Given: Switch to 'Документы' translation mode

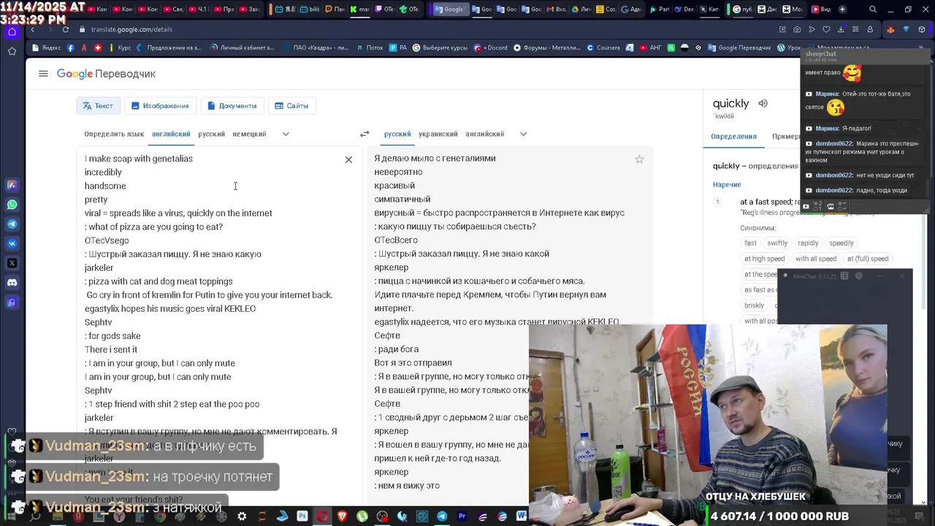Looking at the screenshot, I should (x=232, y=106).
